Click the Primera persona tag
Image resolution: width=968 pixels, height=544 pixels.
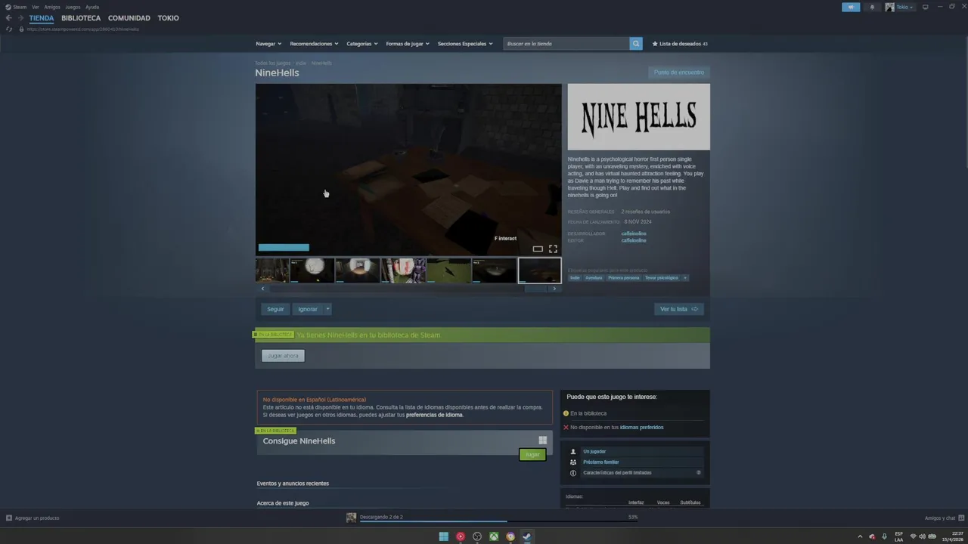(624, 277)
